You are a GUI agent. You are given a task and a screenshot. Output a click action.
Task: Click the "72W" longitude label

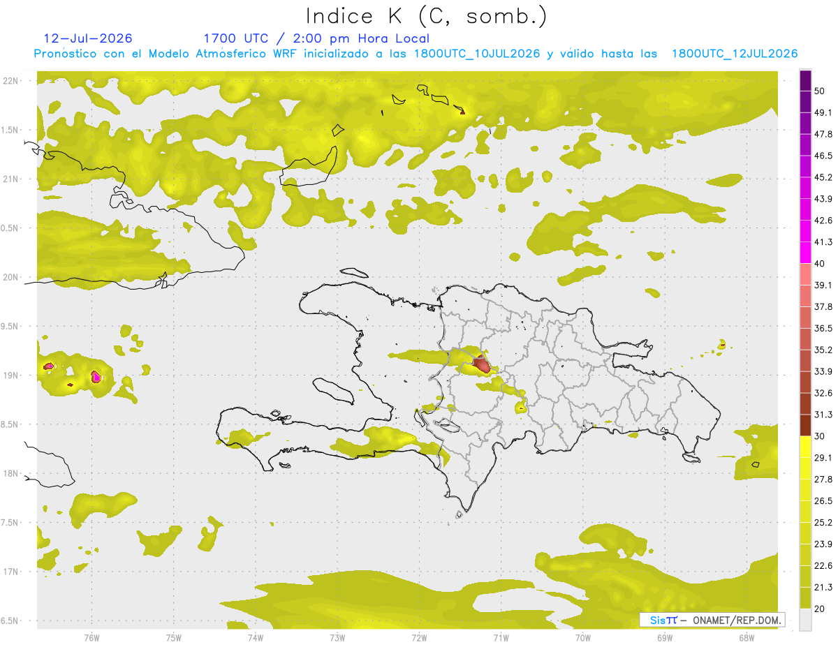pos(419,637)
